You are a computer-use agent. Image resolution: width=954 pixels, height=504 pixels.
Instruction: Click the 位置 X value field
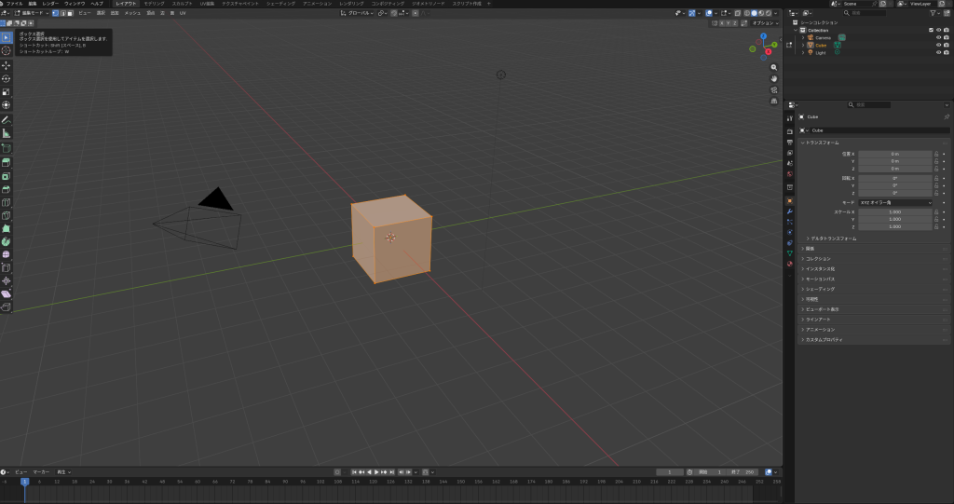894,153
